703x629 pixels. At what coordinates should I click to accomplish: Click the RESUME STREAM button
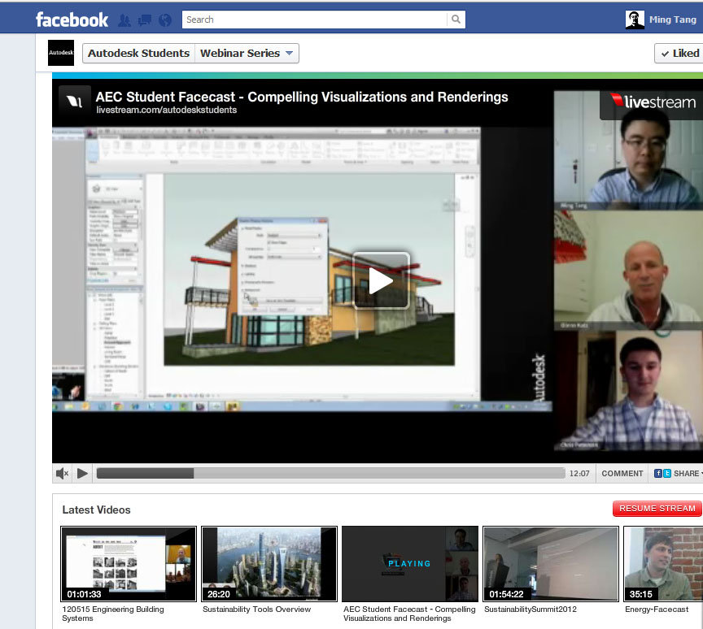657,509
